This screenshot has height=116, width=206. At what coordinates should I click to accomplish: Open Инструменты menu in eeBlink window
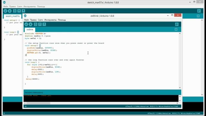[x=51, y=20]
